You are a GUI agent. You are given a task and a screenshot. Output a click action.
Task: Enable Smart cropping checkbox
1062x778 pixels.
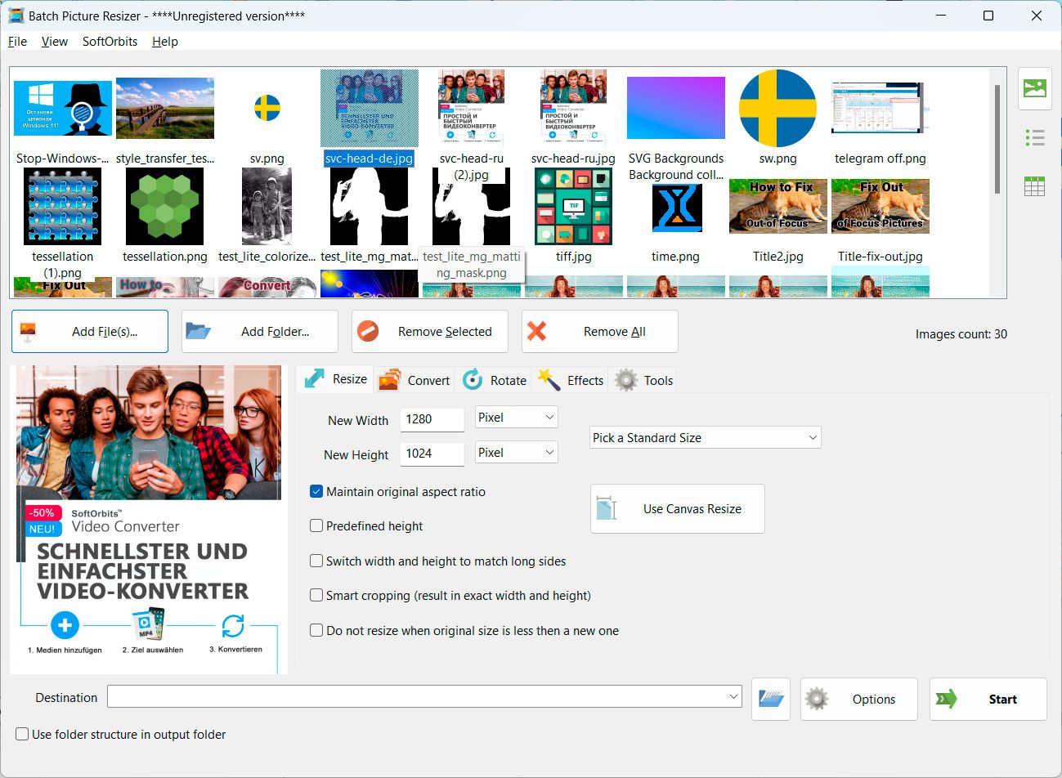coord(316,595)
